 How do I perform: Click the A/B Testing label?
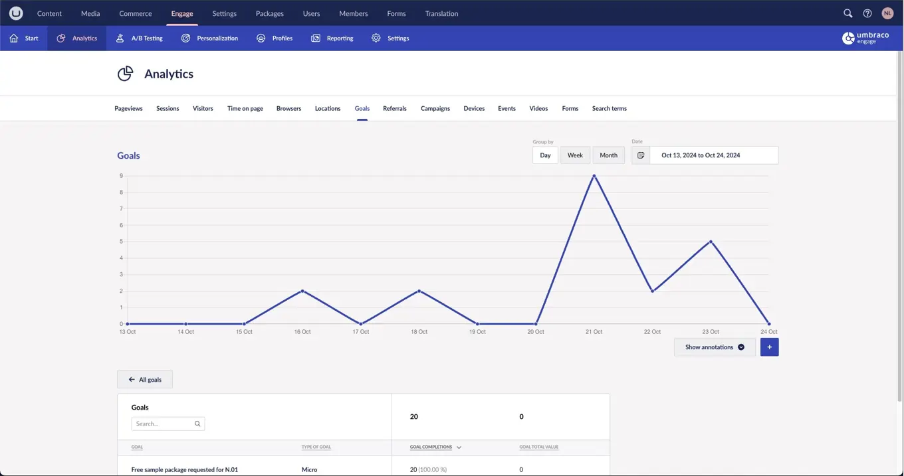point(147,39)
